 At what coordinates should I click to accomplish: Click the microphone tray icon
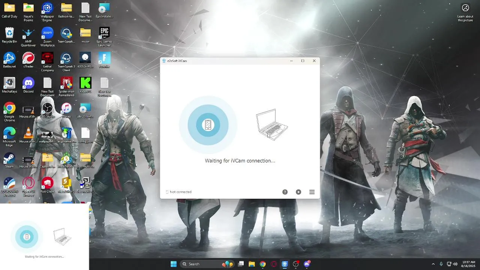click(x=441, y=264)
